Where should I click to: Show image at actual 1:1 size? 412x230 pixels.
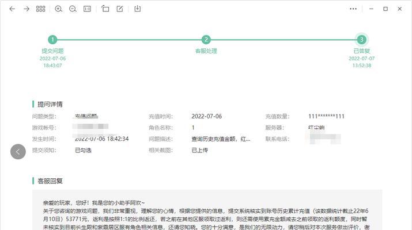coord(87,9)
